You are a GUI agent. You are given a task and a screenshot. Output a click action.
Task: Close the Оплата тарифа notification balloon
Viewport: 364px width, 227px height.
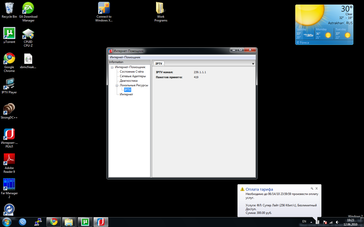[x=316, y=188]
